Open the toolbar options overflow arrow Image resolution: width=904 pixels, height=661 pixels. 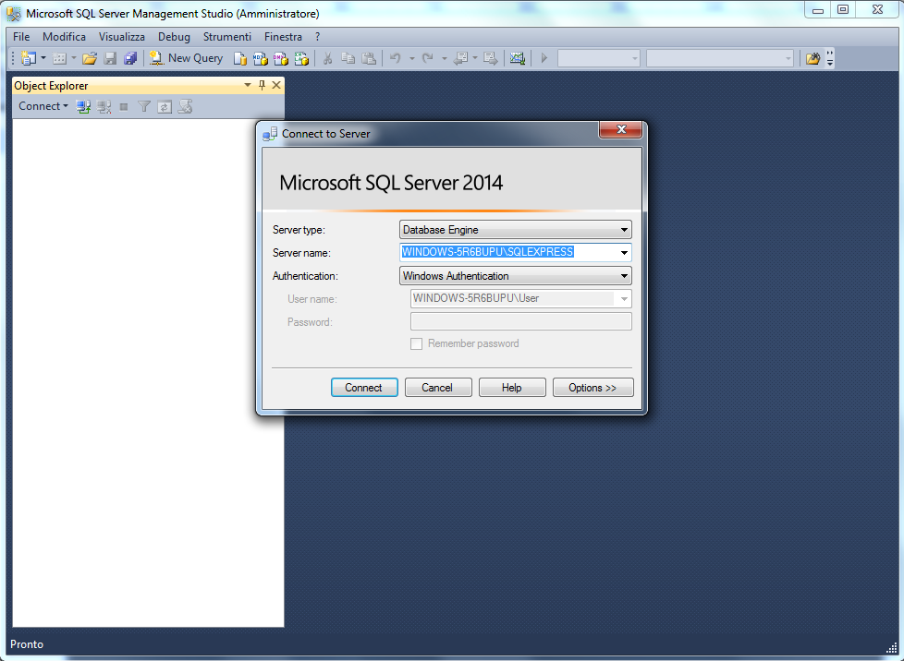point(830,59)
